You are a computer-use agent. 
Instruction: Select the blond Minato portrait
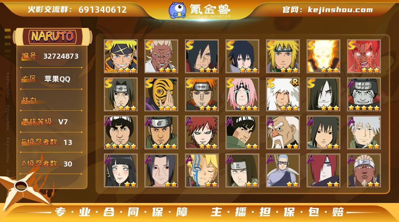[283, 56]
